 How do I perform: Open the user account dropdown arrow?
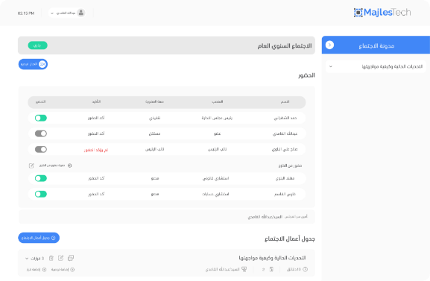point(52,13)
